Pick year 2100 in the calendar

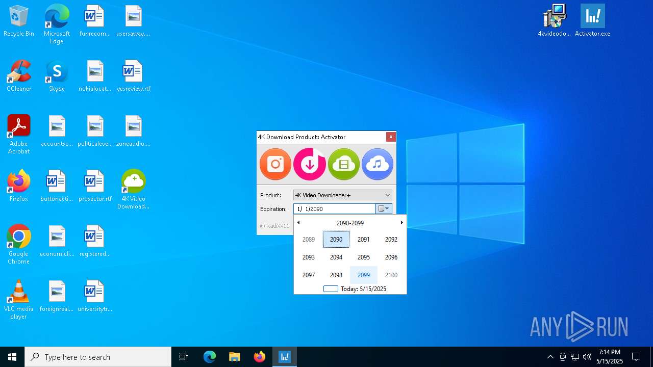click(391, 275)
